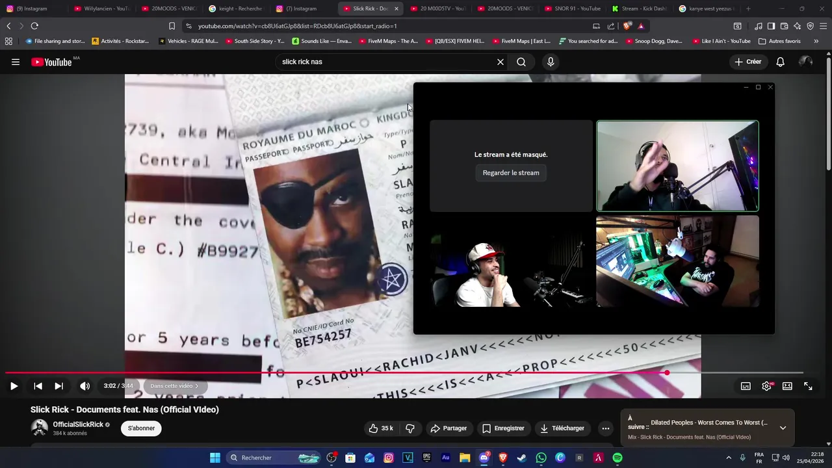832x468 pixels.
Task: Select the green-lit room stream tile
Action: click(677, 261)
